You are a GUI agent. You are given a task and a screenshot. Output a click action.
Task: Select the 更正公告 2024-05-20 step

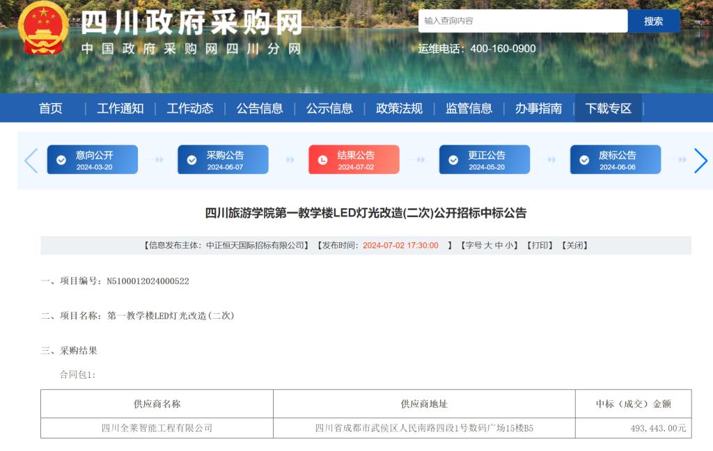click(x=485, y=159)
